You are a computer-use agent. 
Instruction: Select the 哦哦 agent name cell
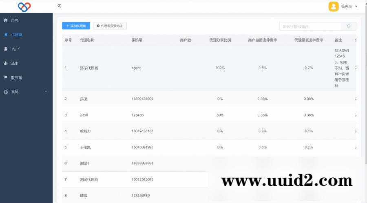click(x=84, y=196)
